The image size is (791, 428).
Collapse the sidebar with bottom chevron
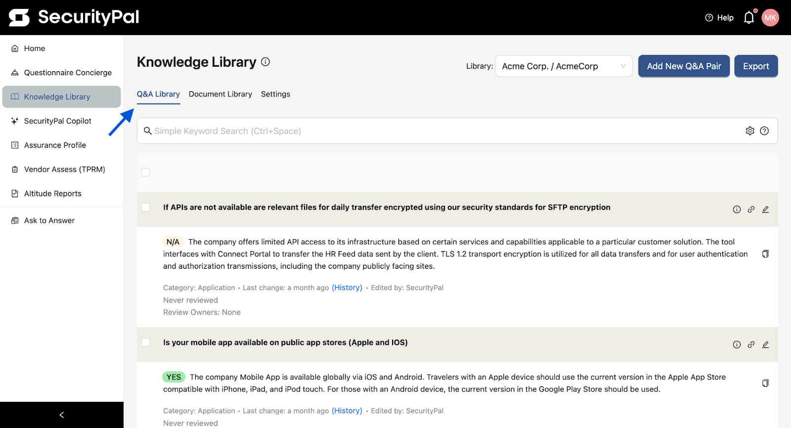pos(62,415)
